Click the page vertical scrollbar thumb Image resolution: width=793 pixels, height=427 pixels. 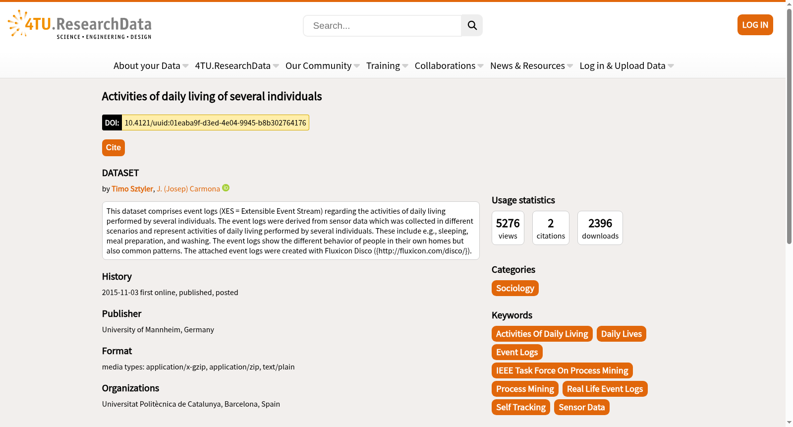pyautogui.click(x=789, y=126)
